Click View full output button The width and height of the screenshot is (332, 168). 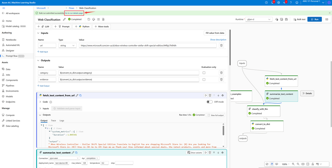pos(215,115)
